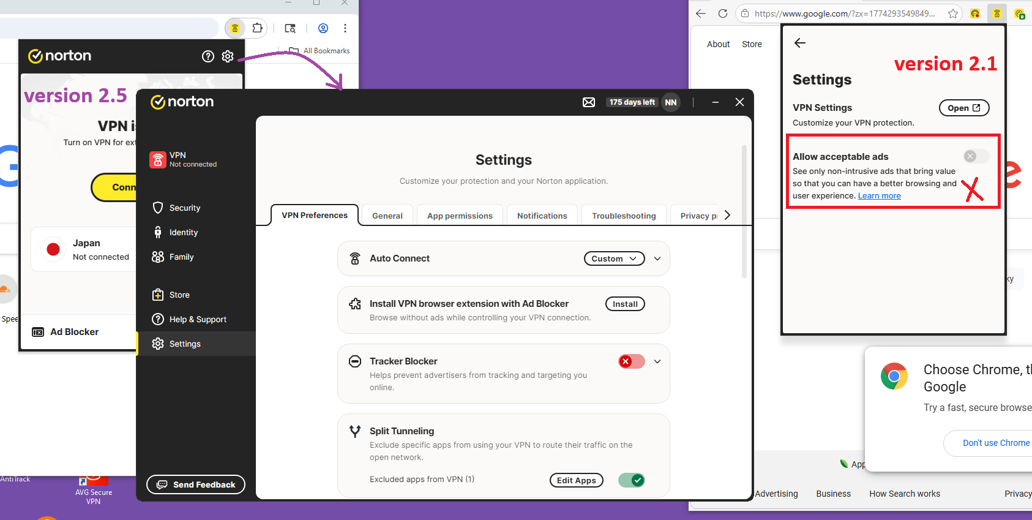Select the Notifications tab

tap(542, 216)
